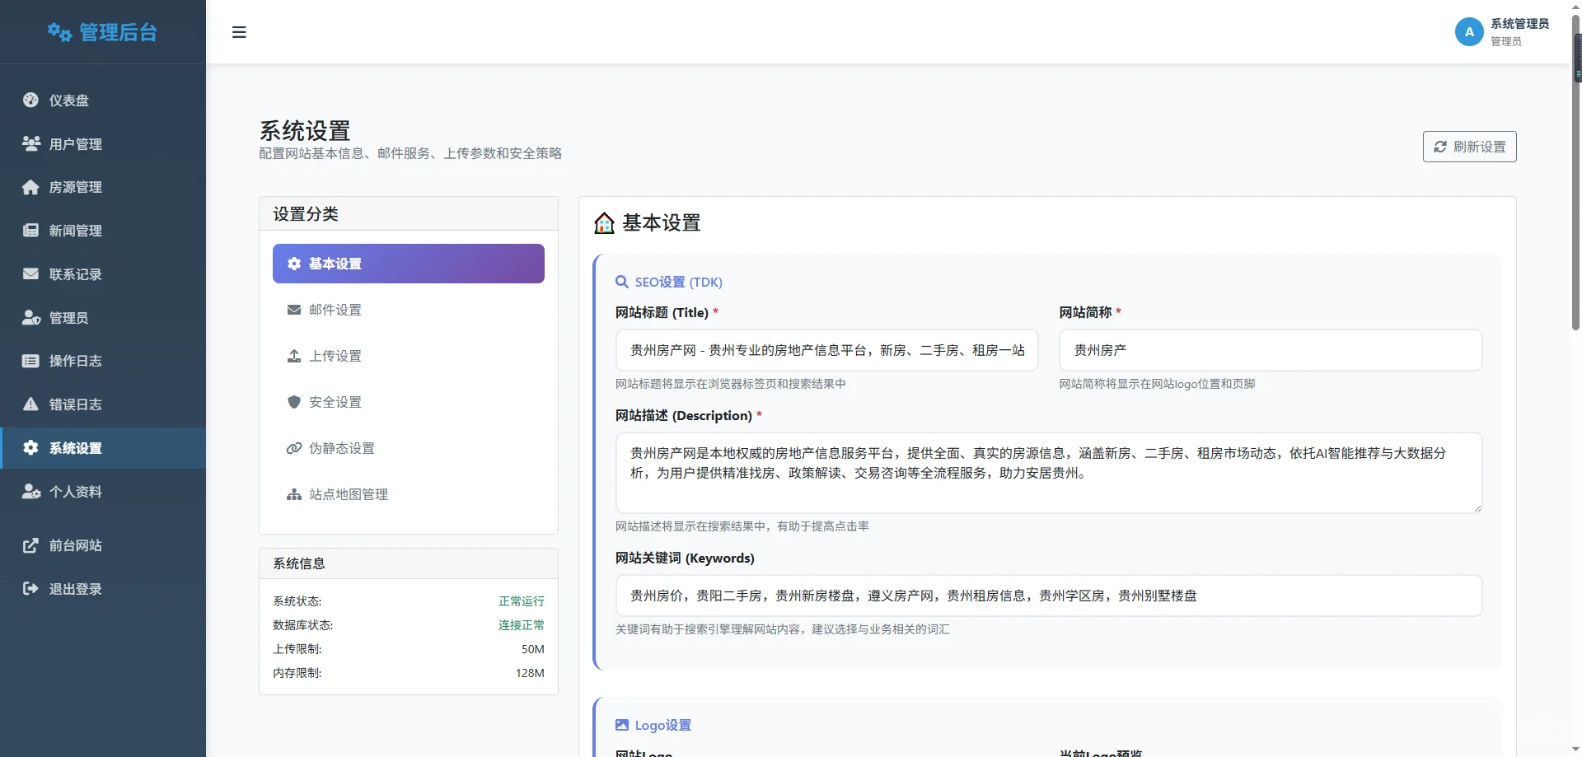The height and width of the screenshot is (757, 1582).
Task: Click the 刷新设置 refresh settings button
Action: click(1469, 147)
